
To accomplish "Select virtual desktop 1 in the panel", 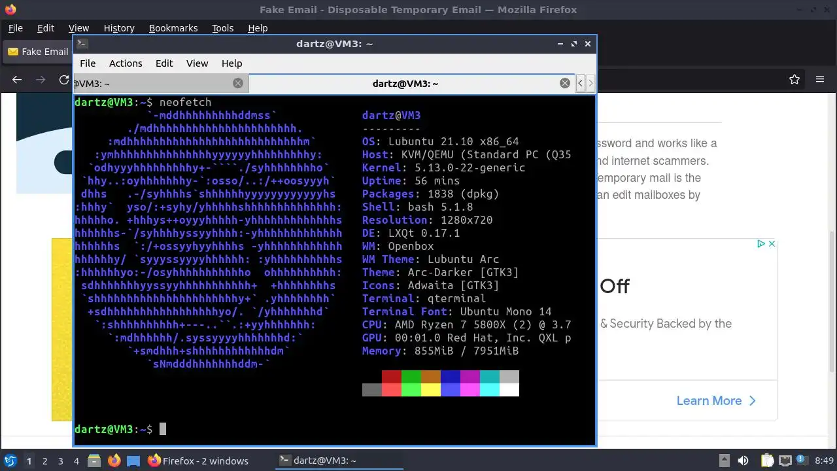I will point(29,461).
